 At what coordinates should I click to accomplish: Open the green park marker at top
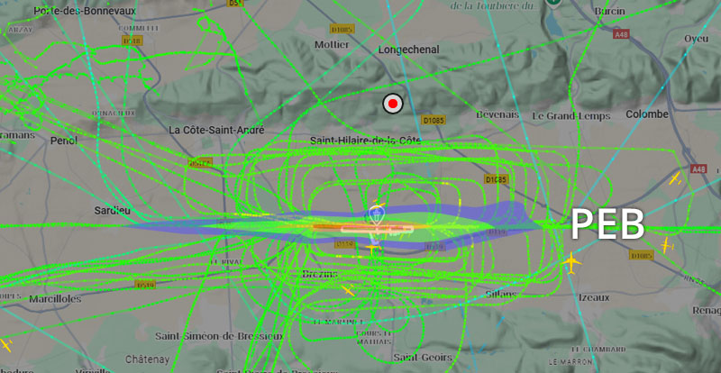click(x=553, y=3)
